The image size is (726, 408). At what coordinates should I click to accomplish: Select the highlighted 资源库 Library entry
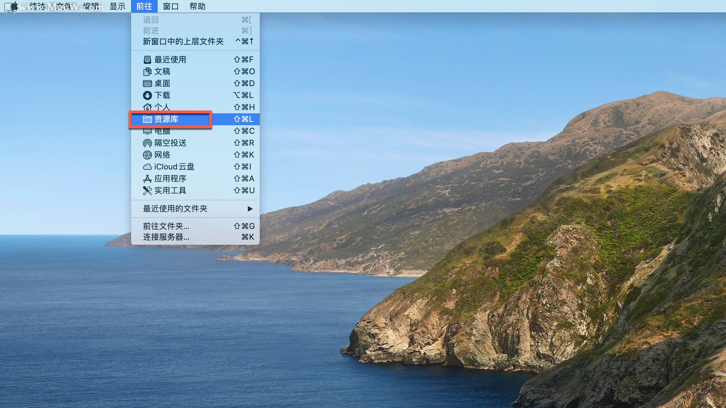[166, 119]
